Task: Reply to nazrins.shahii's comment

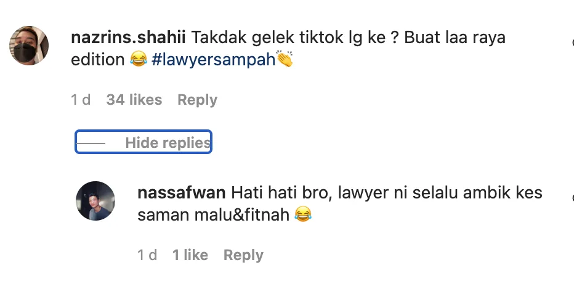Action: [x=197, y=100]
